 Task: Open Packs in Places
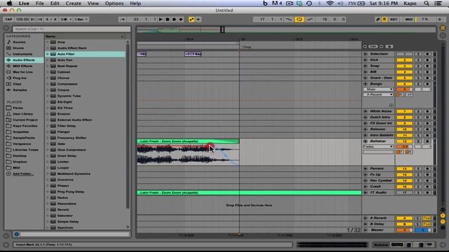tap(18, 108)
